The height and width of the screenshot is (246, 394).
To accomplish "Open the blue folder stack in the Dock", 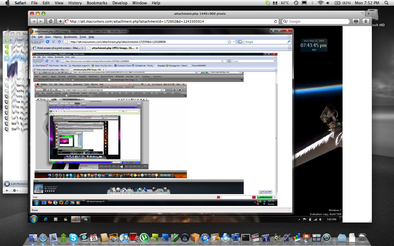I will (342, 238).
